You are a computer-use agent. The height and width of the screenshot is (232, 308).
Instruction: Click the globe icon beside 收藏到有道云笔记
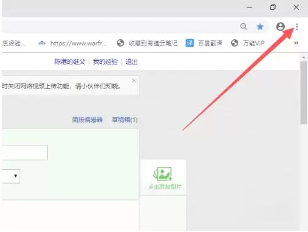(121, 43)
